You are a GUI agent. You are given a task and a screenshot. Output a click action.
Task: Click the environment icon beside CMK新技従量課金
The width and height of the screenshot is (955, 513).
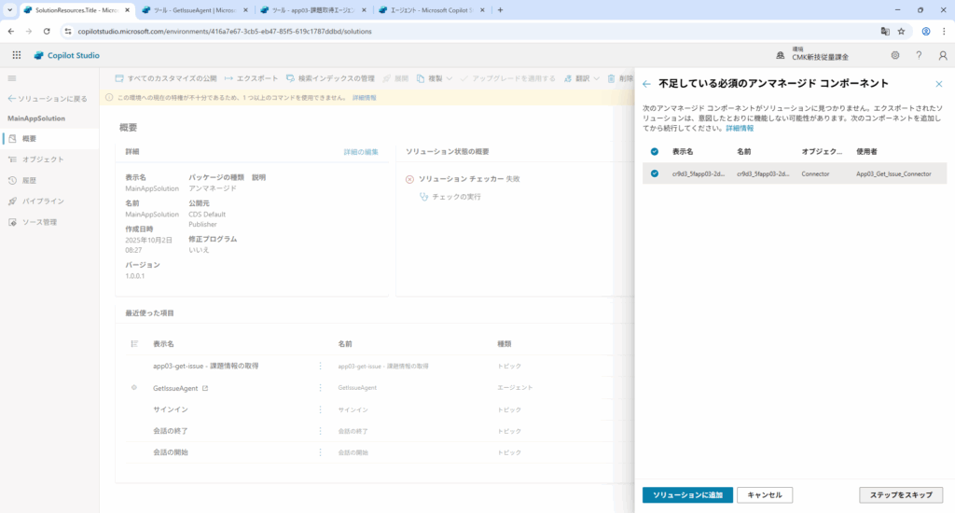tap(780, 55)
